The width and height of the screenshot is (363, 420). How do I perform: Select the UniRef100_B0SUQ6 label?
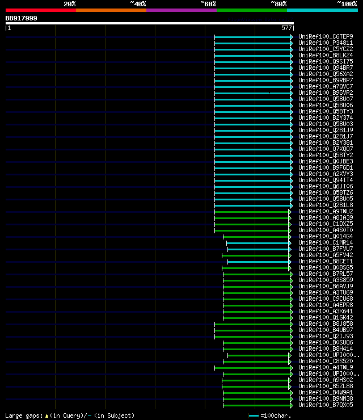pos(326,343)
